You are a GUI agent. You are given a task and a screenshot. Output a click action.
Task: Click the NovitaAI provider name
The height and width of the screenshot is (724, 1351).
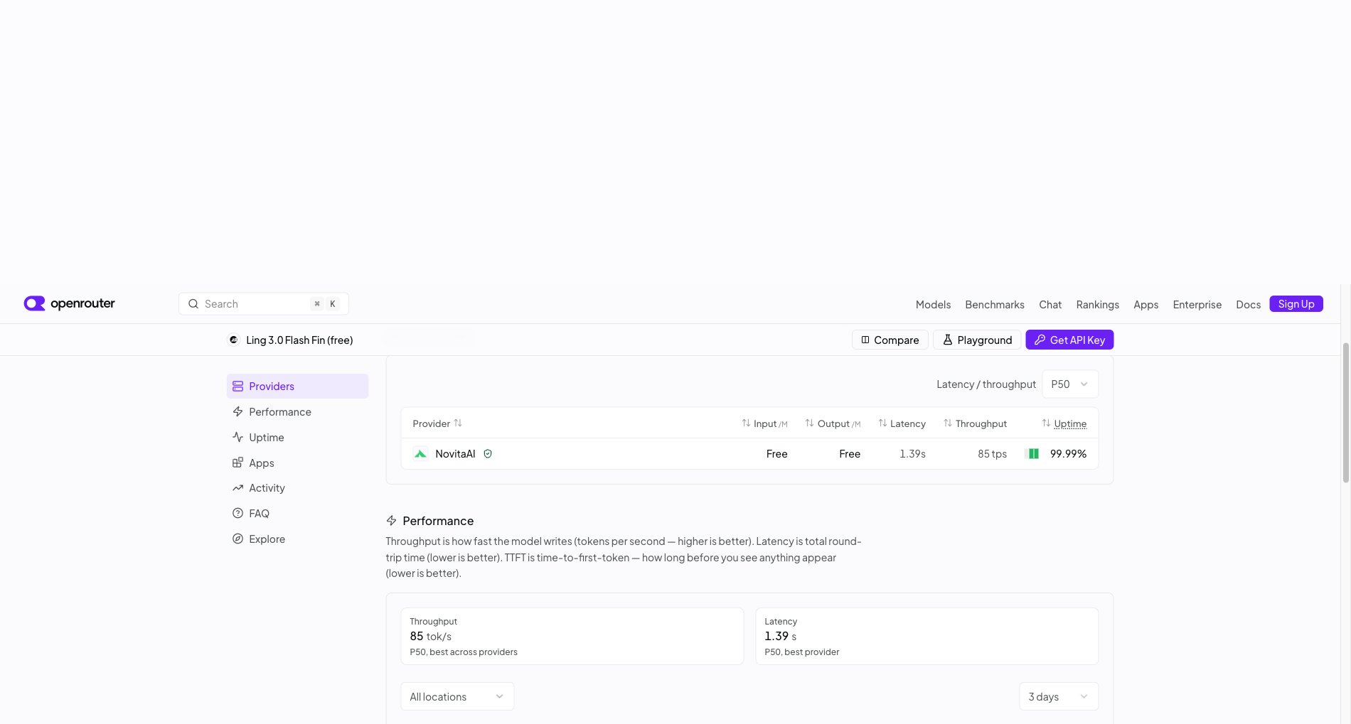455,454
